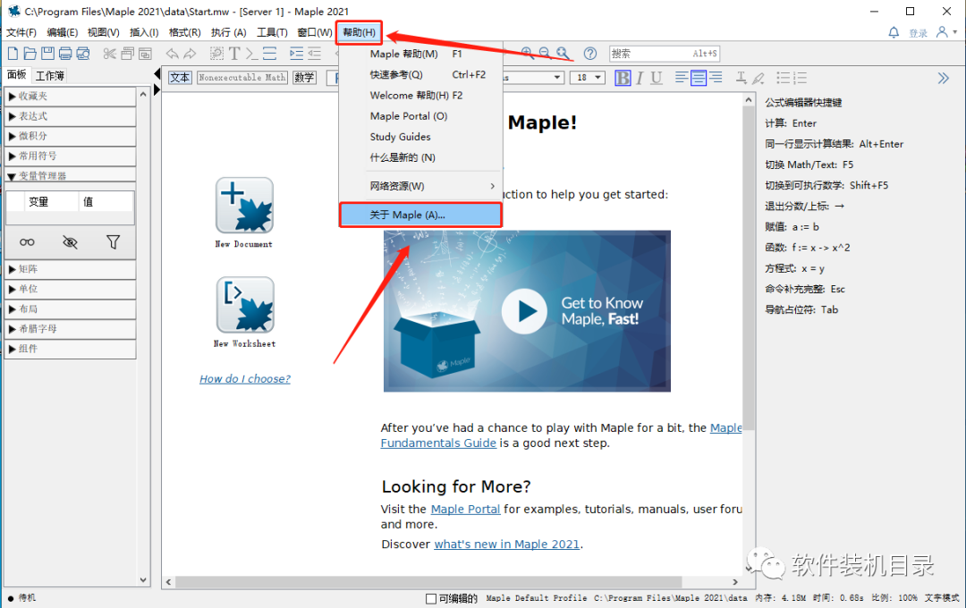This screenshot has height=608, width=966.
Task: Indent the section with indent icon
Action: click(x=296, y=54)
